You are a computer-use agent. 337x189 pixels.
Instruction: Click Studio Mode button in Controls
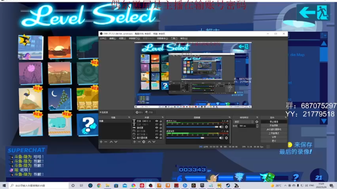[274, 133]
